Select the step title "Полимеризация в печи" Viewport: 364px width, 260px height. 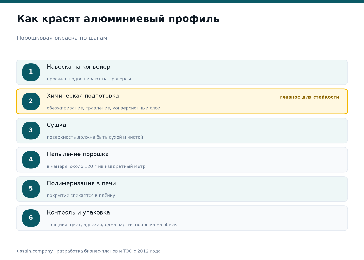(x=81, y=183)
